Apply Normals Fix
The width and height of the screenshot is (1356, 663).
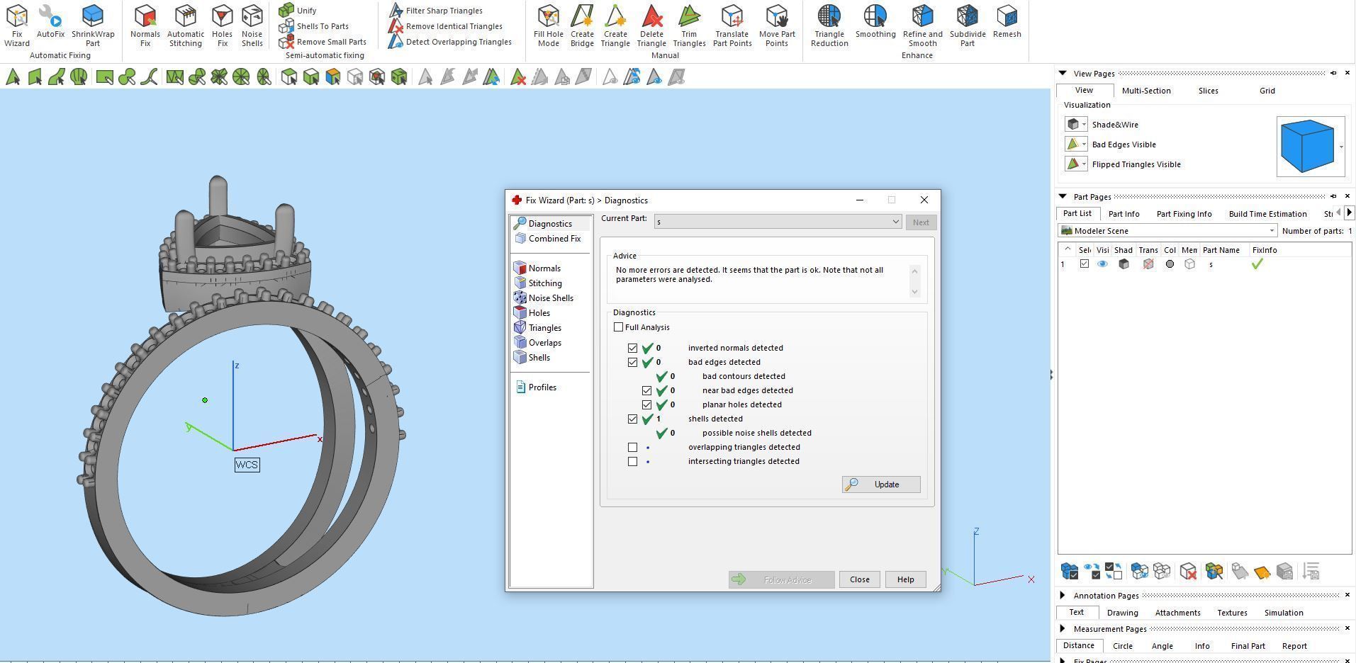[x=145, y=25]
